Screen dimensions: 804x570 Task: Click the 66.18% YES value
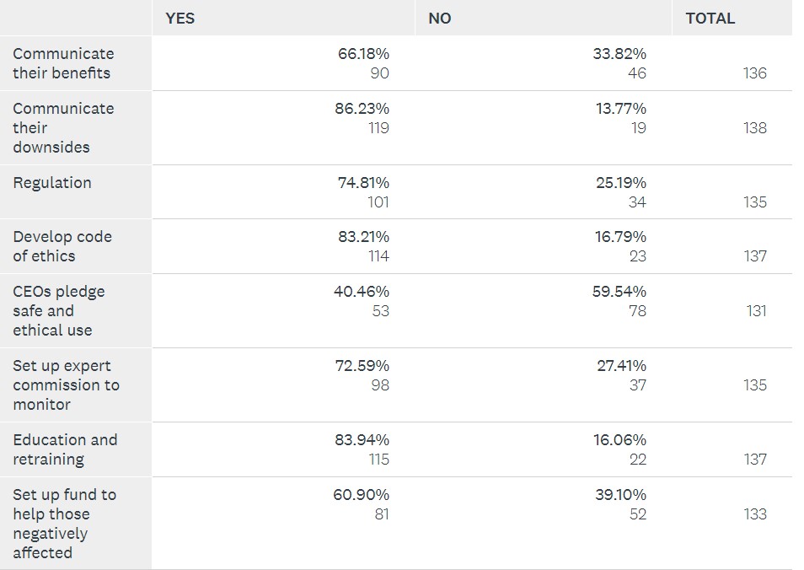point(363,54)
